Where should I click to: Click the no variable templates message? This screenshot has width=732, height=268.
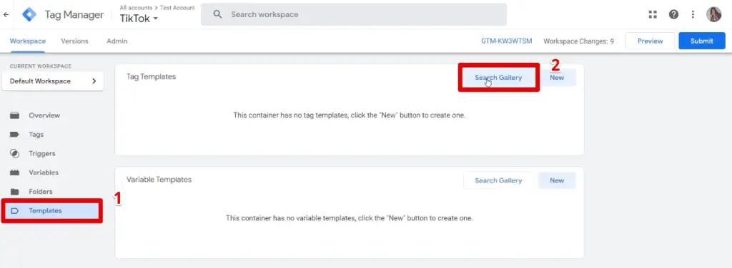click(349, 218)
